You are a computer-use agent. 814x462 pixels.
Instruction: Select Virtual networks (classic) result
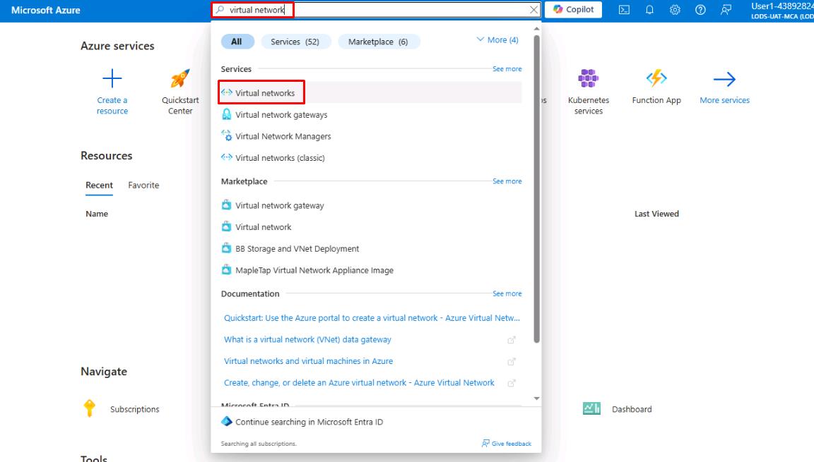point(371,158)
